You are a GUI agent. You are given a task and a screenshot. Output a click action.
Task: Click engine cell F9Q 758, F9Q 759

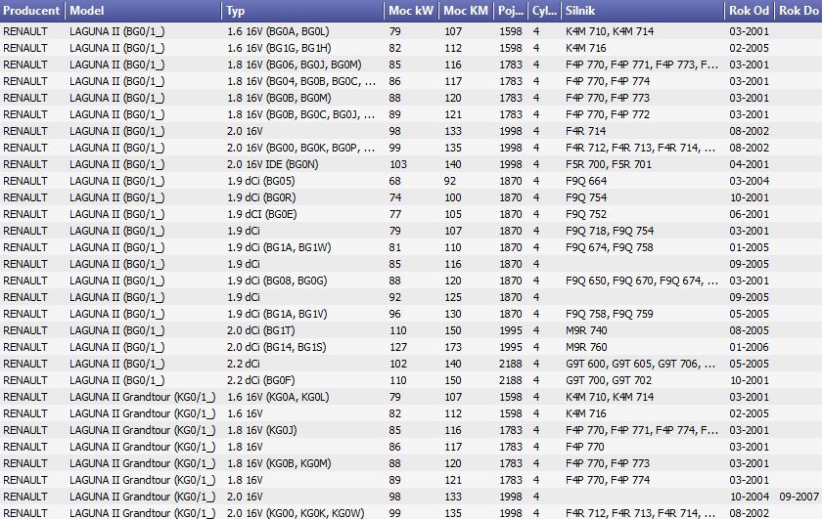click(x=609, y=314)
